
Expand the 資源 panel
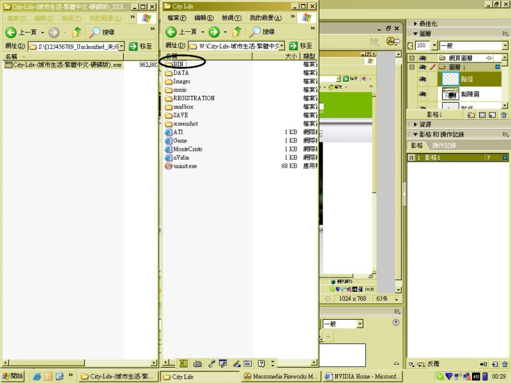[416, 124]
